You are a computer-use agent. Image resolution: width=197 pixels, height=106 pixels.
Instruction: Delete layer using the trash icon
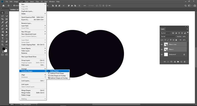(185, 62)
